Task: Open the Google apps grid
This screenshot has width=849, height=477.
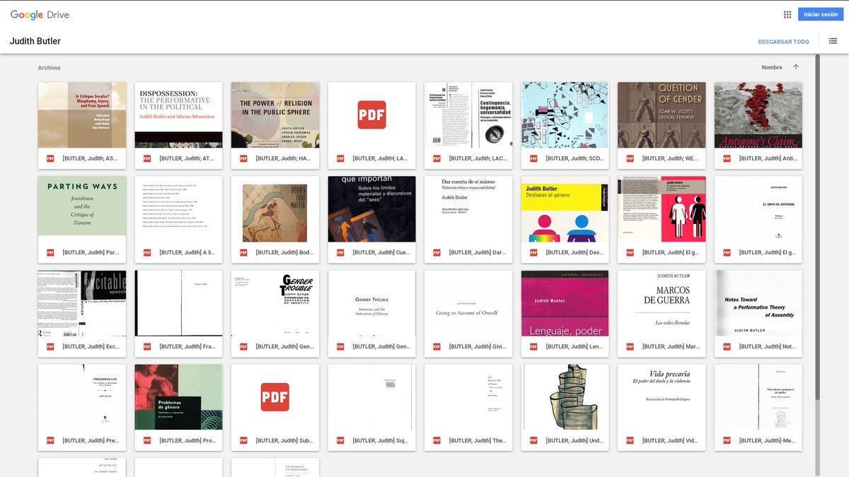Action: [787, 14]
